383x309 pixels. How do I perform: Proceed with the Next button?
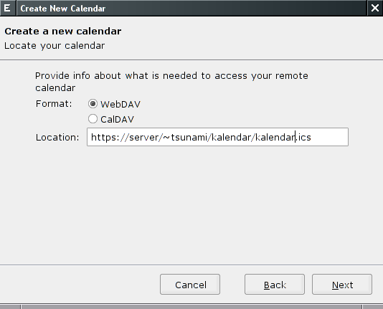[342, 285]
